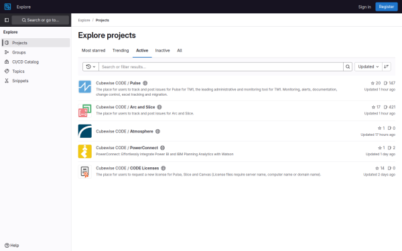This screenshot has height=251, width=402.
Task: Toggle sort direction icon
Action: pyautogui.click(x=387, y=66)
